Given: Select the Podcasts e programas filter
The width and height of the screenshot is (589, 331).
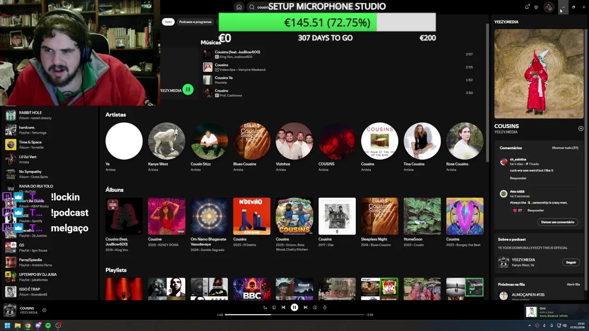Looking at the screenshot, I should [195, 22].
